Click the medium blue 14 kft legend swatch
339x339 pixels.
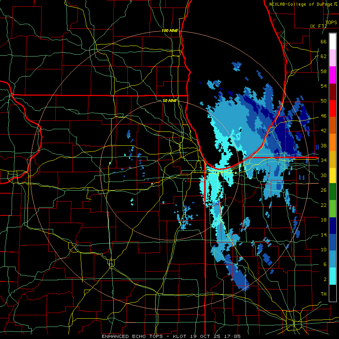[333, 242]
